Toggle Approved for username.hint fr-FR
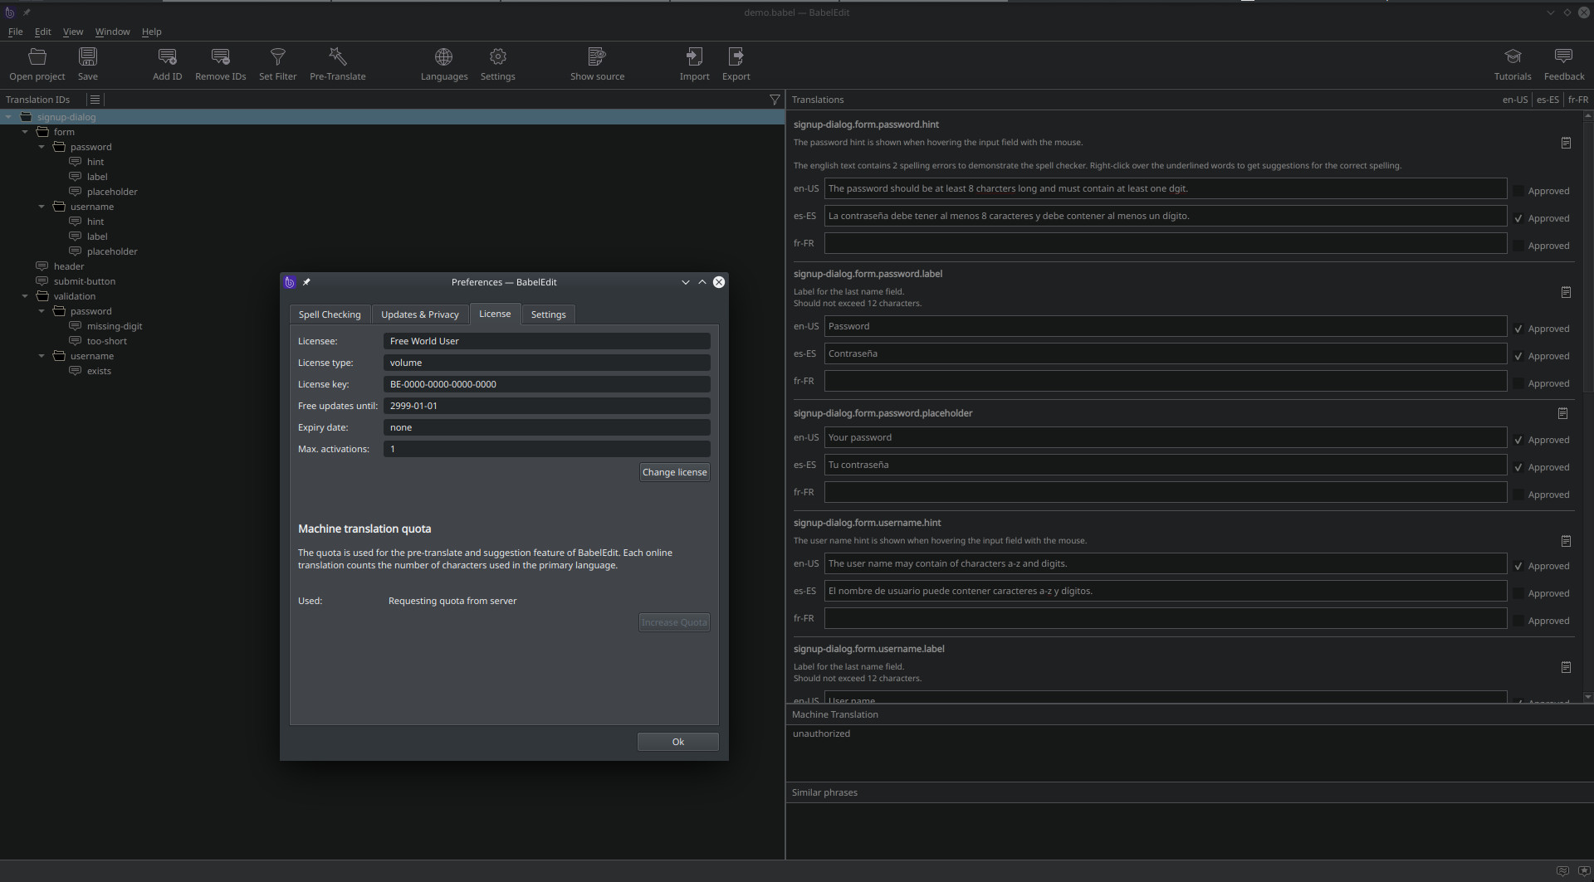Screen dimensions: 1594x882 1518,621
